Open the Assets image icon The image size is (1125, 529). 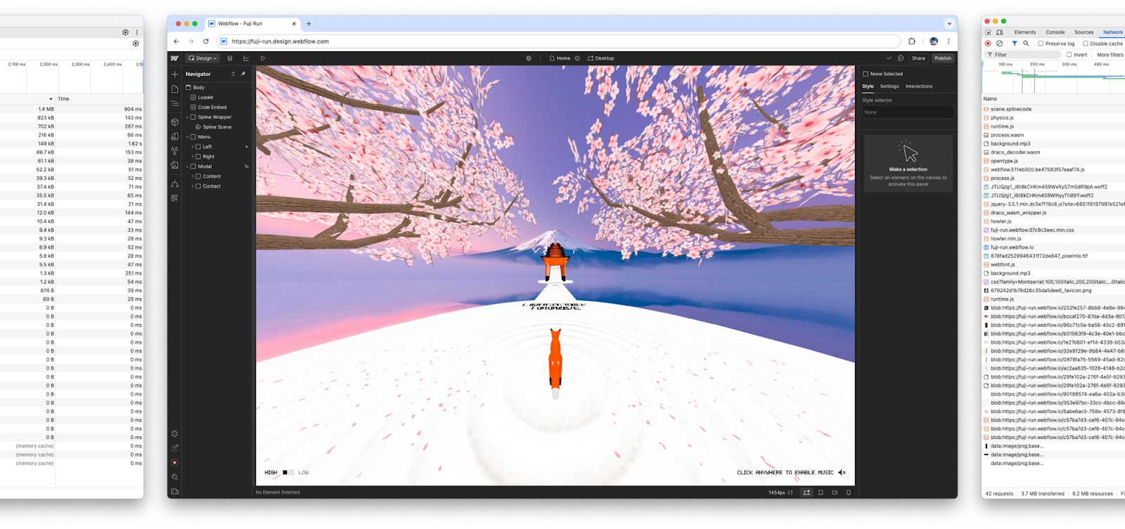tap(174, 165)
